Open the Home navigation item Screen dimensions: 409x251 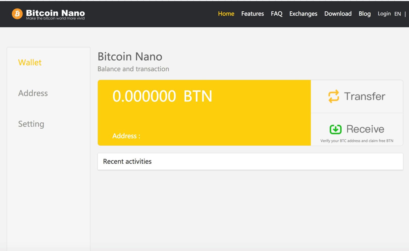[226, 14]
